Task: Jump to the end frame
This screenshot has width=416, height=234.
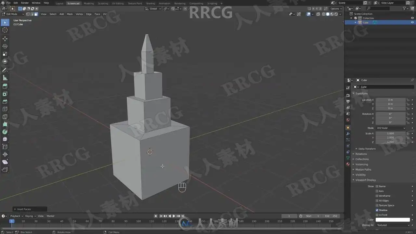Action: [183, 216]
